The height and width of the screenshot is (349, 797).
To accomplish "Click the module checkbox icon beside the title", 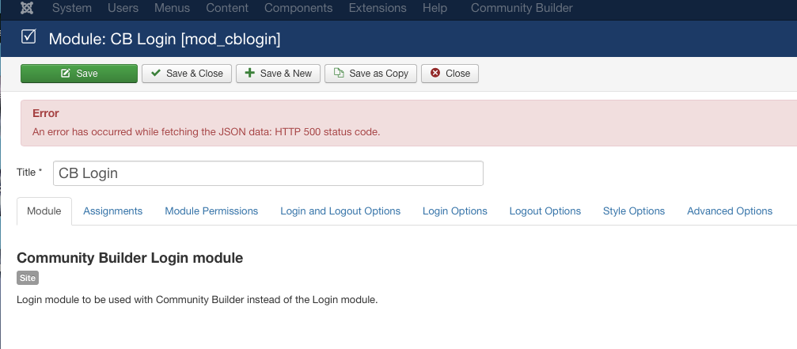I will pyautogui.click(x=28, y=36).
